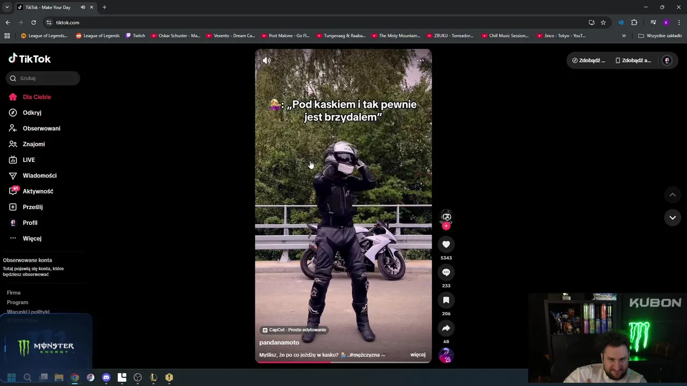Image resolution: width=687 pixels, height=386 pixels.
Task: Share the video with arrow icon
Action: pyautogui.click(x=446, y=328)
